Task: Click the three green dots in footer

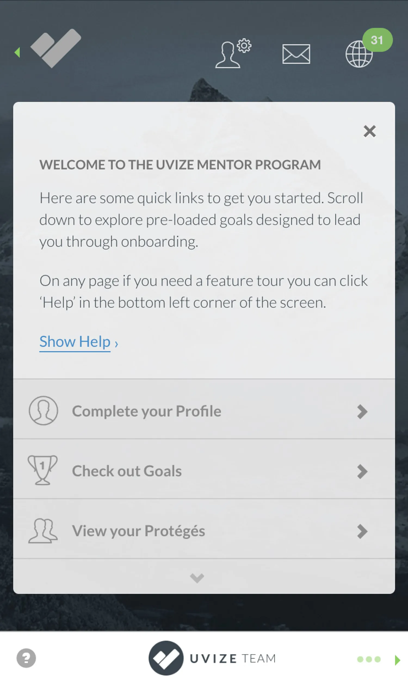Action: coord(369,659)
